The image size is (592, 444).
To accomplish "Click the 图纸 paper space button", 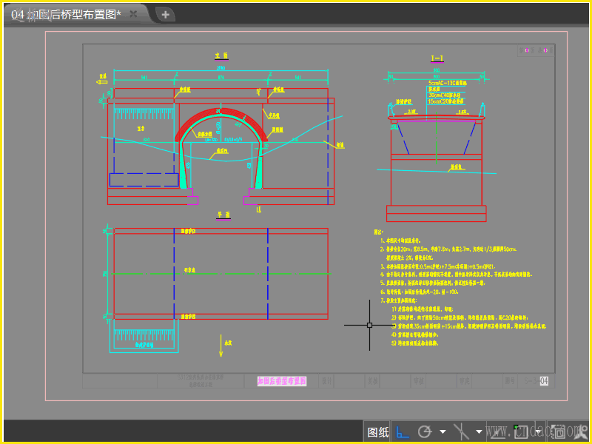I will coord(378,431).
